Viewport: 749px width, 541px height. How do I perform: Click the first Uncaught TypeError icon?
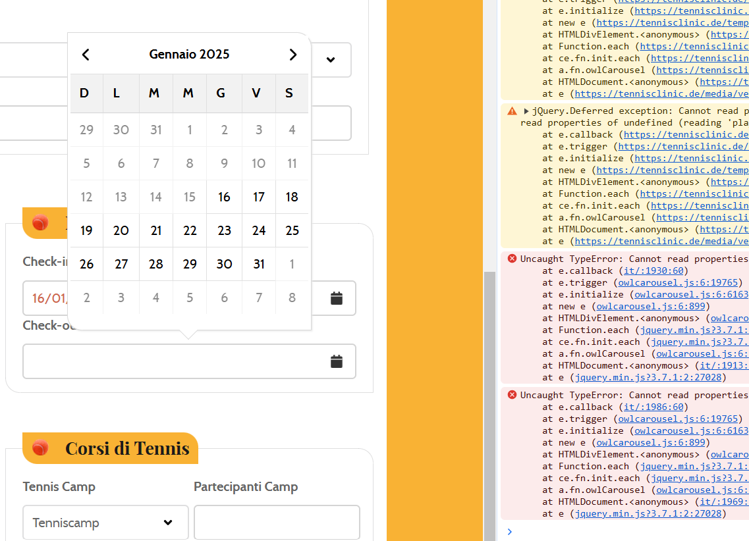point(512,259)
